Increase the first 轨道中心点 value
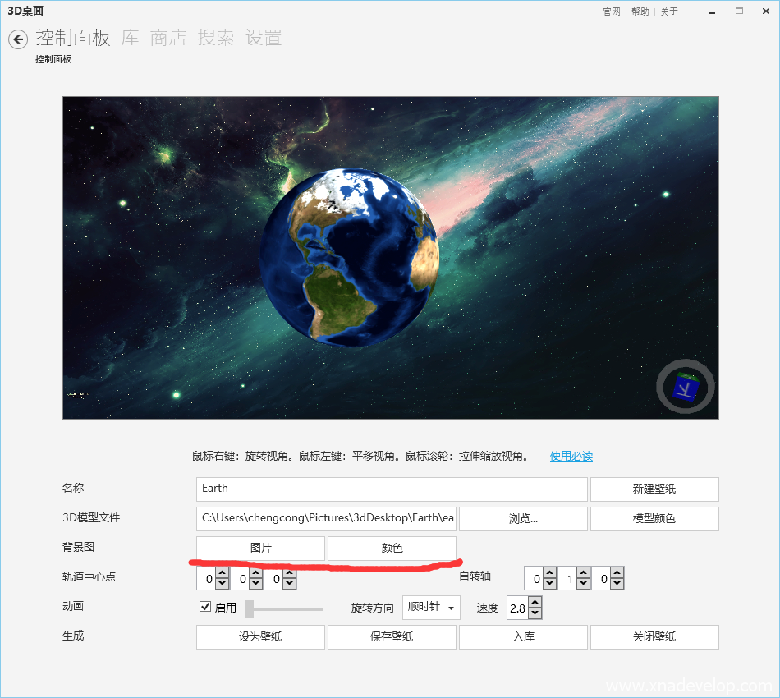The width and height of the screenshot is (780, 698). (222, 574)
